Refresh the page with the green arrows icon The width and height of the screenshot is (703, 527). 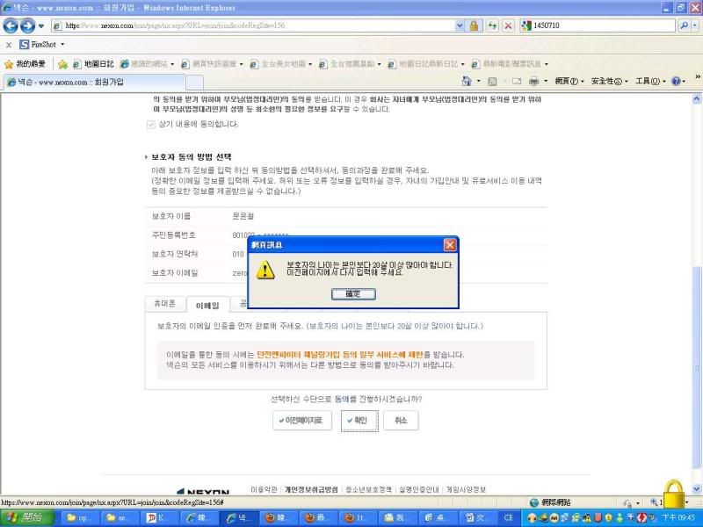(492, 25)
